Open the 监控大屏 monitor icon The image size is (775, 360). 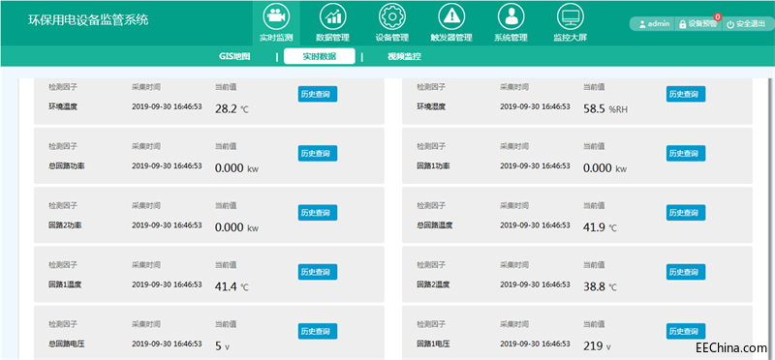coord(571,16)
